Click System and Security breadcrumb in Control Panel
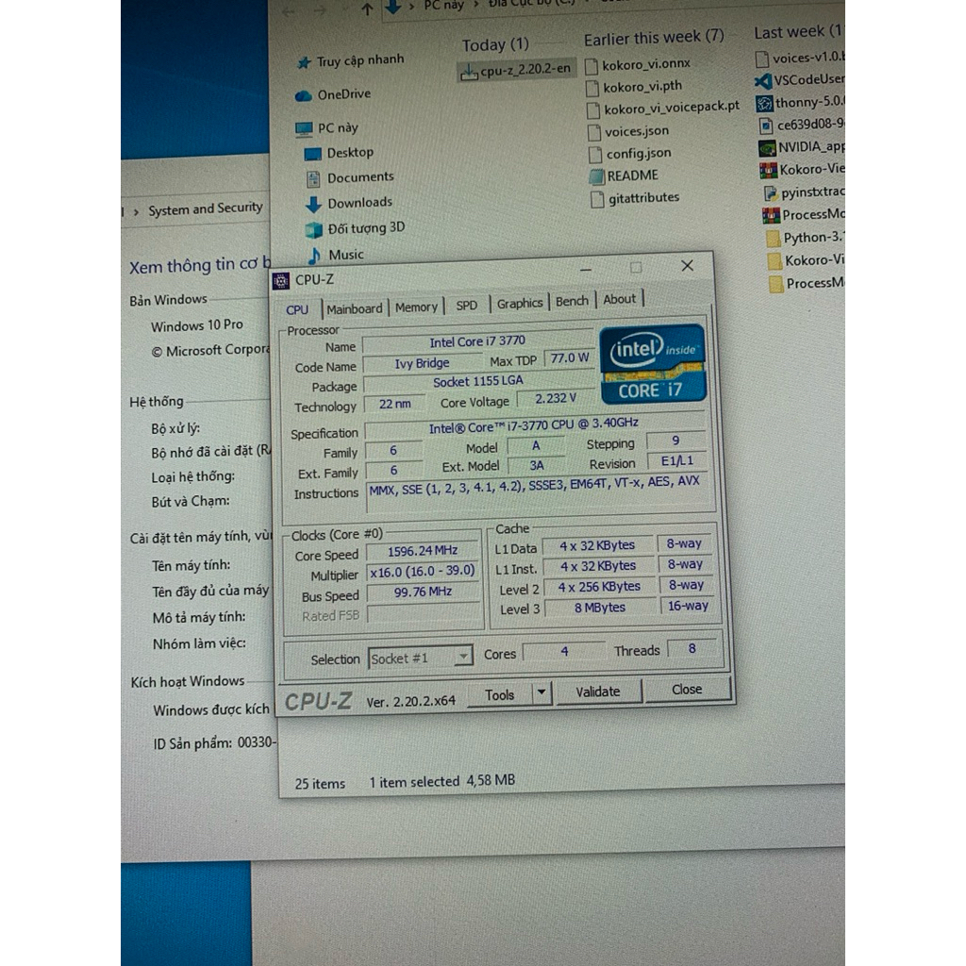This screenshot has width=966, height=966. [x=205, y=208]
